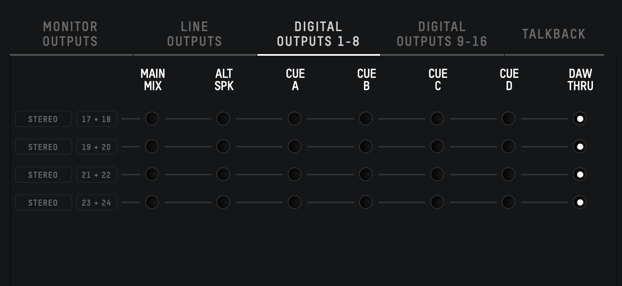Toggle Stereo button on the 19 + 20 row
The height and width of the screenshot is (286, 622).
[43, 147]
